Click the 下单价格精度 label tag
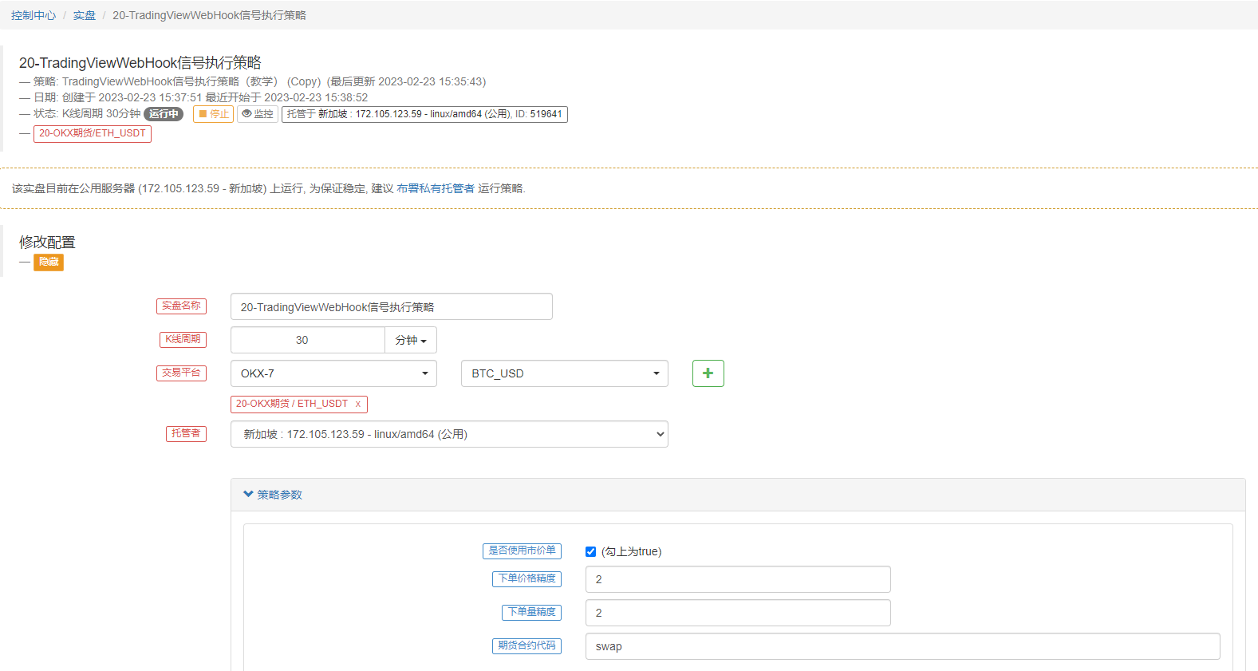1258x671 pixels. pos(527,579)
